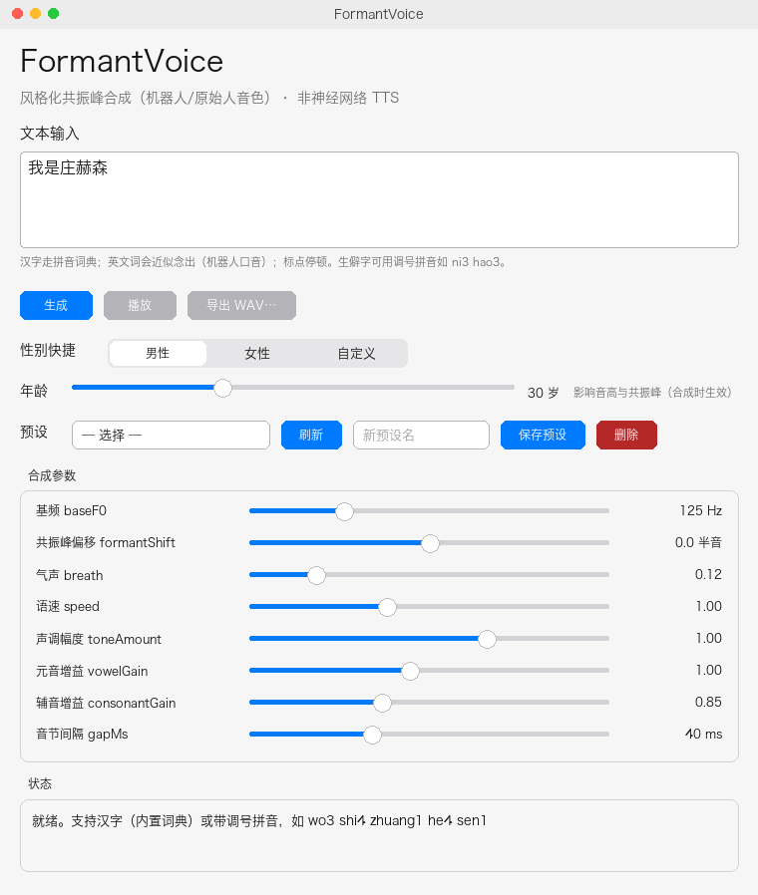
Task: Click the red 删除 delete button
Action: [626, 435]
